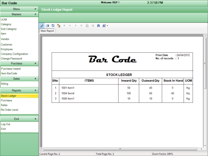Expand the Menu header chevron

point(35,9)
